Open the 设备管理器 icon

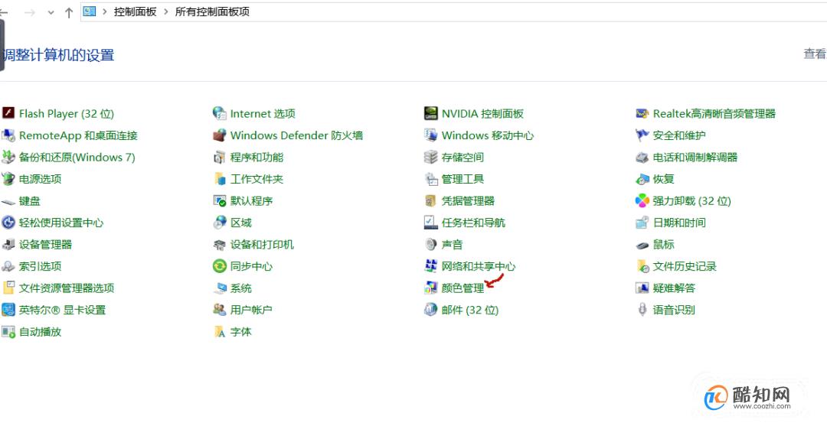(x=8, y=245)
